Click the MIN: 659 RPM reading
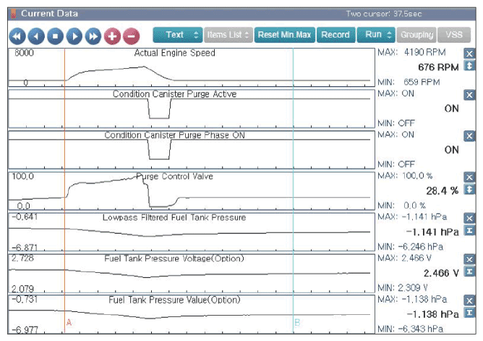This screenshot has height=341, width=483. pos(409,82)
